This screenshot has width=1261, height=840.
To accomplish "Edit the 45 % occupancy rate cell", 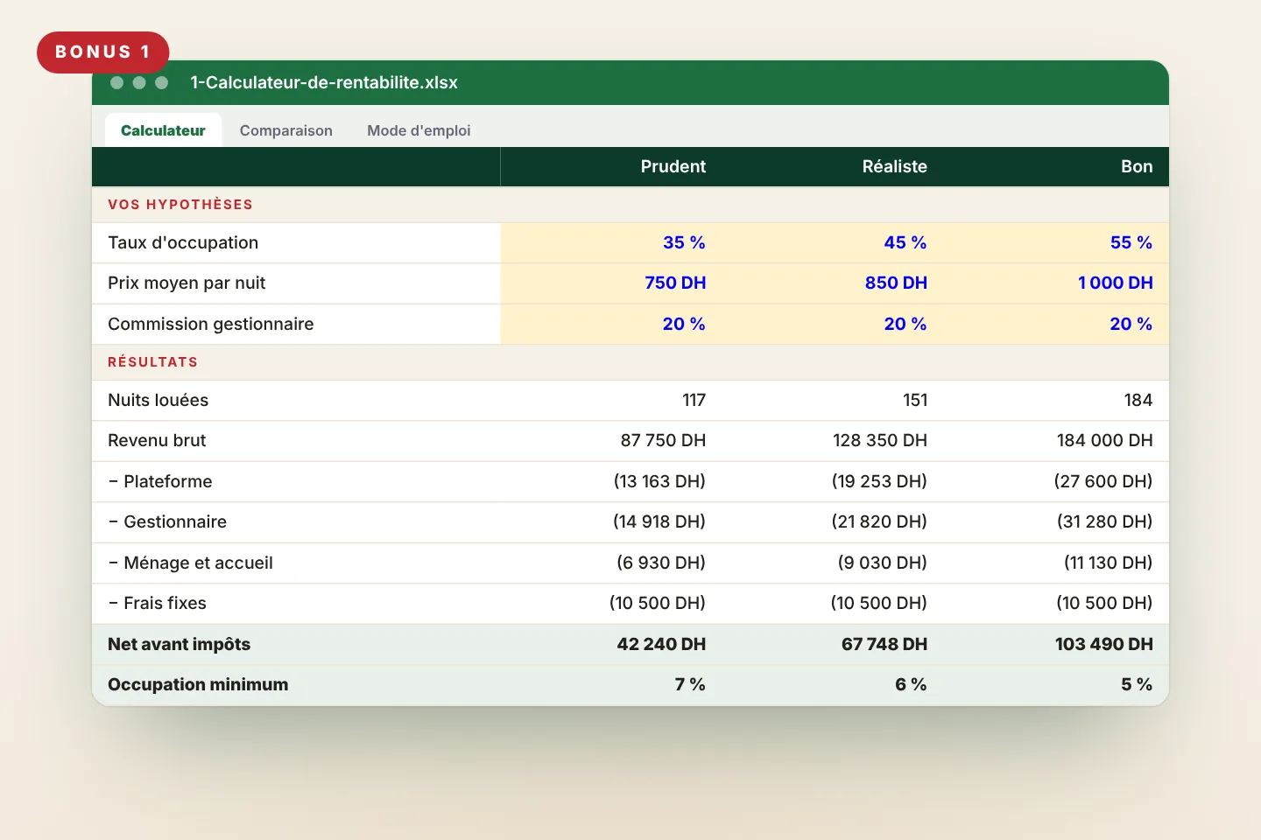I will click(833, 242).
